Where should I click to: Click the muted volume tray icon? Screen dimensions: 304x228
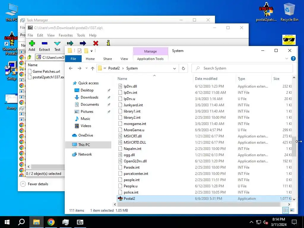click(265, 222)
